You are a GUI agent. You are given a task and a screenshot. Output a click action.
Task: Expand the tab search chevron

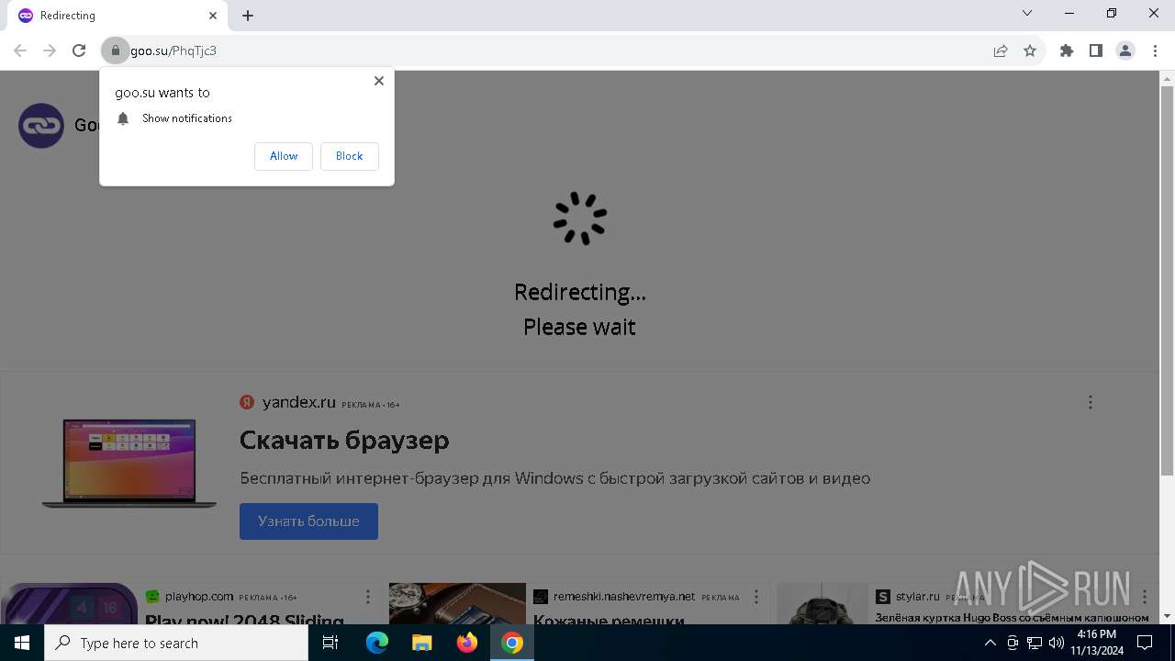[1027, 13]
